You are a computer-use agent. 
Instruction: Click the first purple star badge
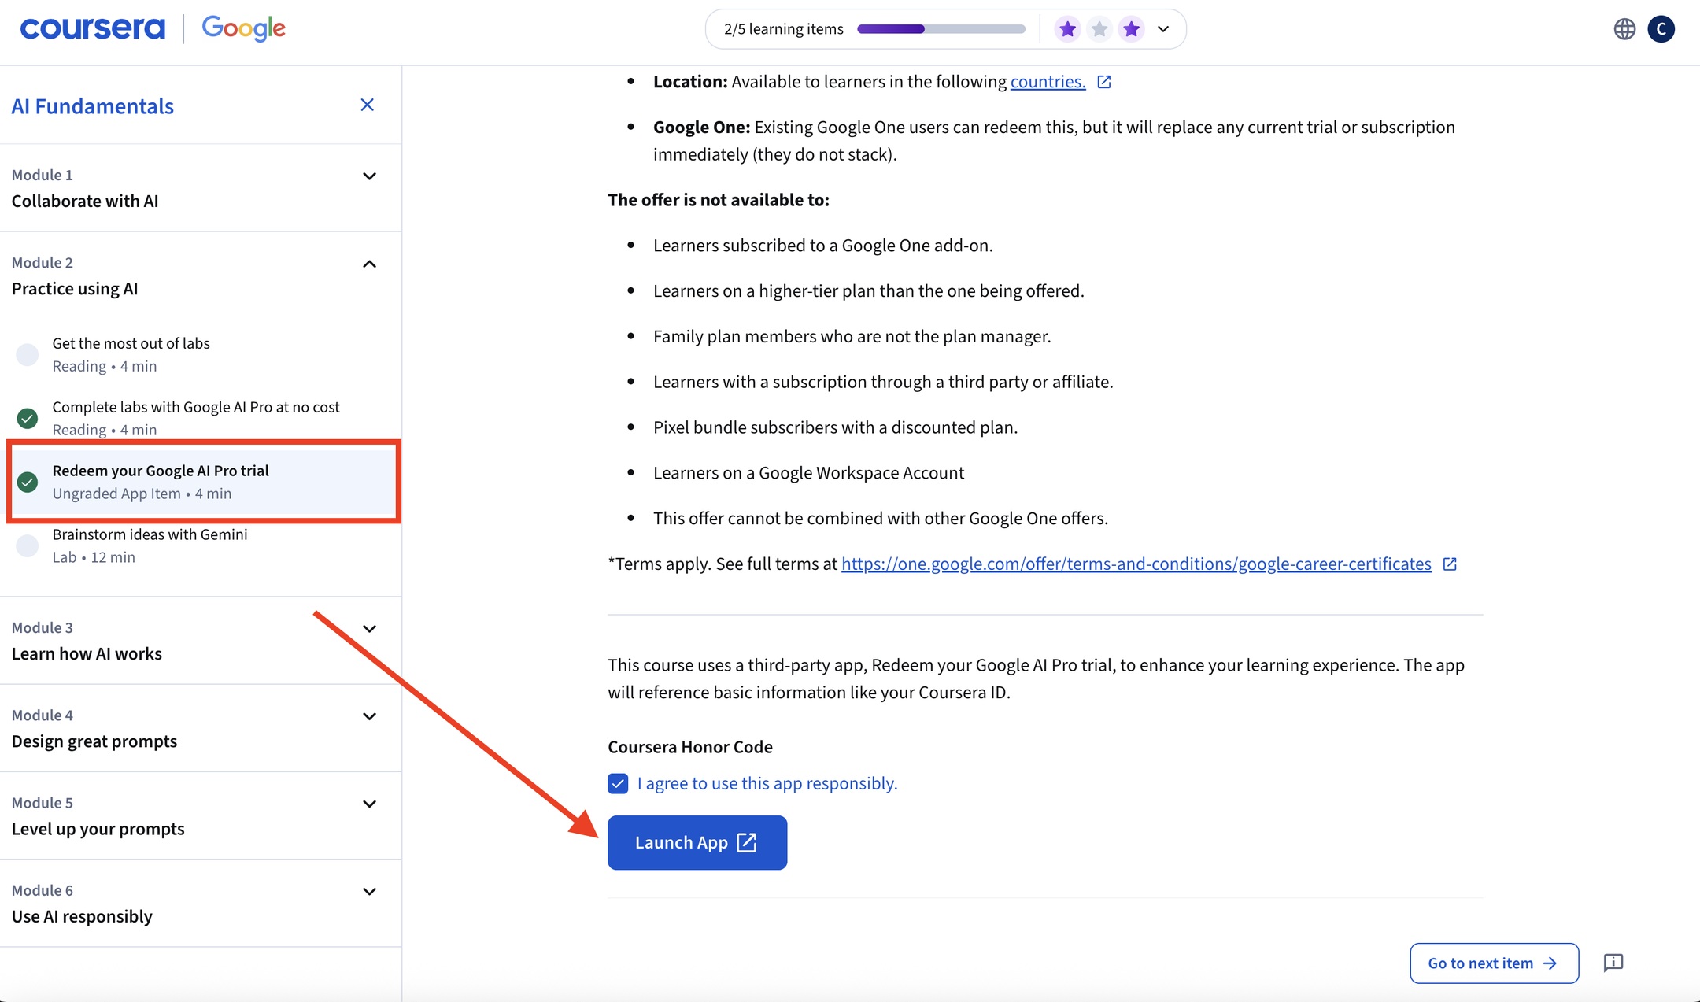pos(1067,29)
